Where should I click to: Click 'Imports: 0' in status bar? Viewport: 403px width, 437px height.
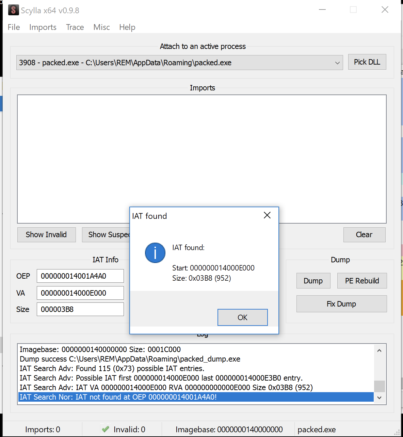(x=43, y=430)
